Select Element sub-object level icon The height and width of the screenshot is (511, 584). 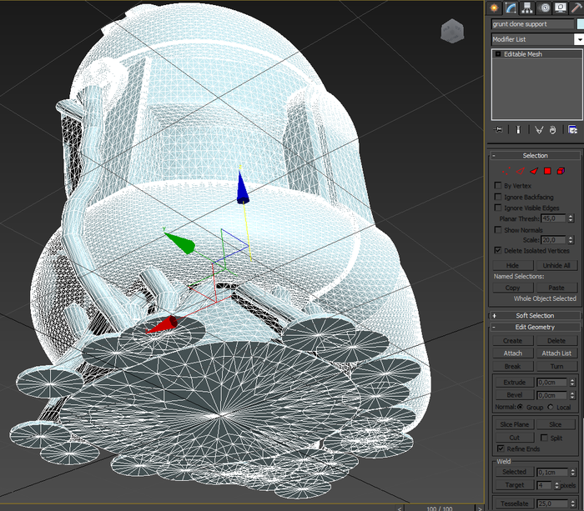[x=561, y=171]
